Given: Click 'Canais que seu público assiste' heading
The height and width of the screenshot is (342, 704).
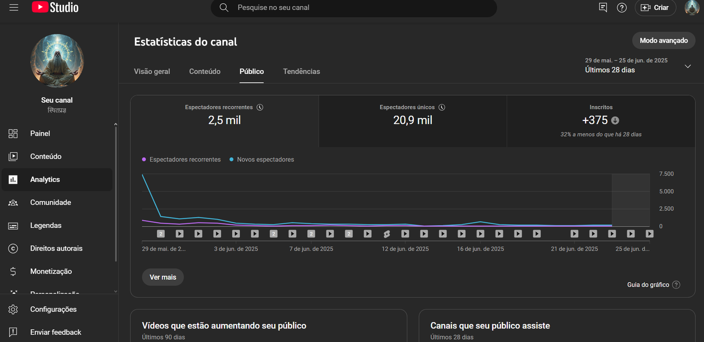Looking at the screenshot, I should pyautogui.click(x=490, y=326).
